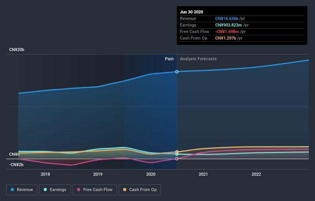Toggle the Earnings legend button
This screenshot has width=315, height=201.
click(x=55, y=190)
